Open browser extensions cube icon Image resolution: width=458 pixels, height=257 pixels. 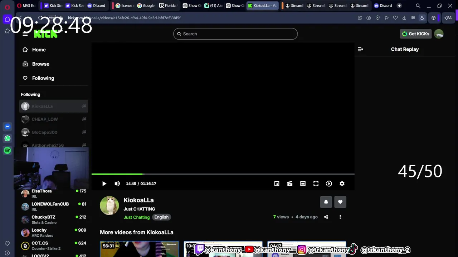[x=433, y=18]
